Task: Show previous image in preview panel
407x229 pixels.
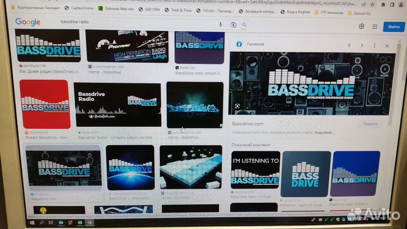Action: click(349, 45)
